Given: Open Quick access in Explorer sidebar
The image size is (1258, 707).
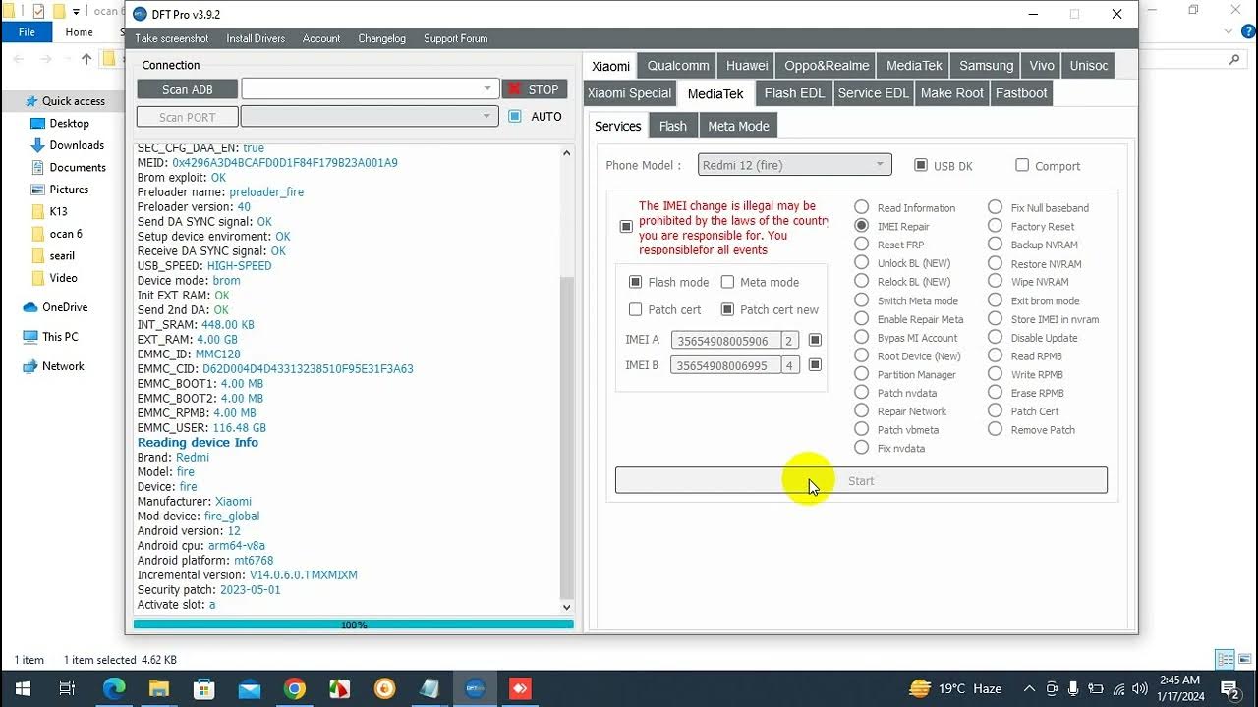Looking at the screenshot, I should point(73,101).
